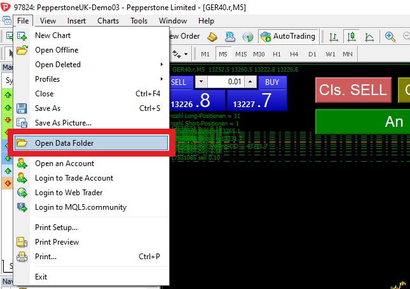The image size is (410, 289).
Task: Click the printer icon beside Print...
Action: tap(22, 257)
